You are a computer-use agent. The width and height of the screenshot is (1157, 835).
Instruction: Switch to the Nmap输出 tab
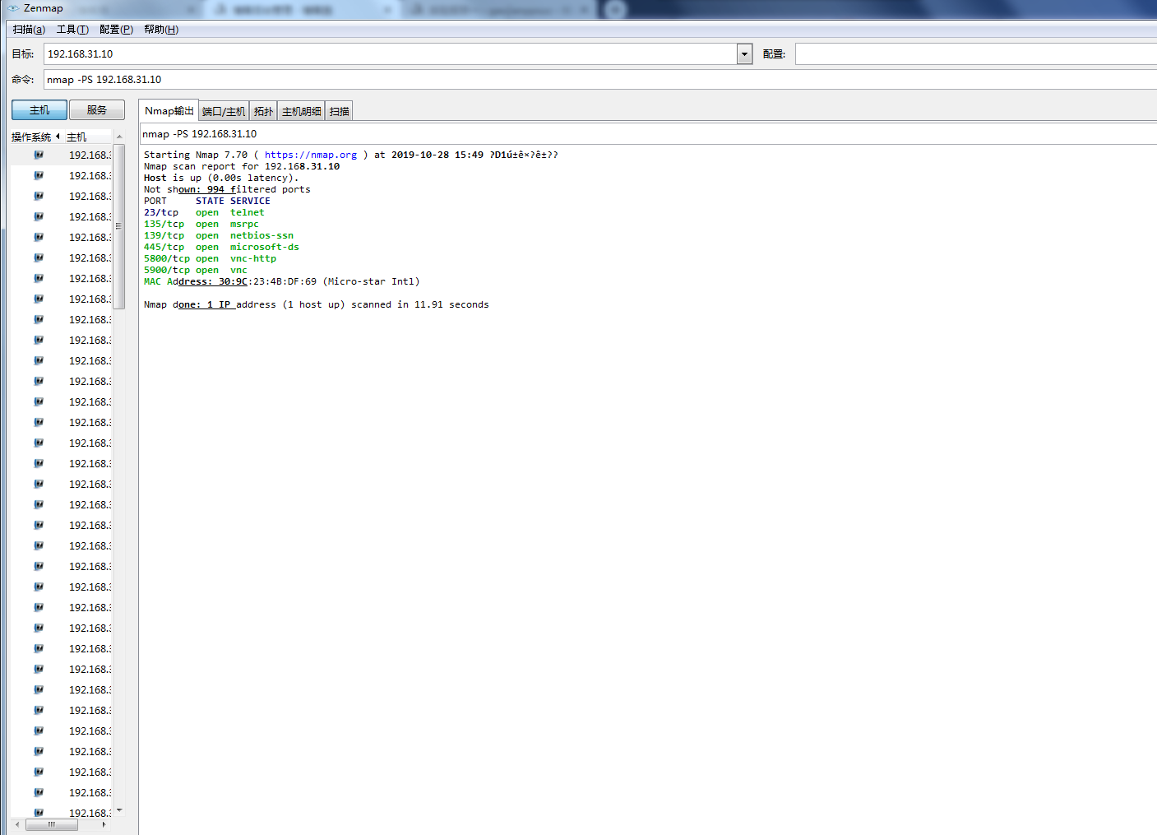[169, 111]
